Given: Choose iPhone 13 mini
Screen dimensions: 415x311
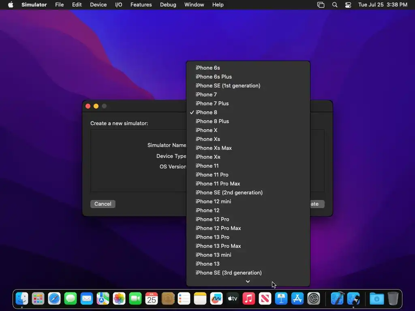Looking at the screenshot, I should [248, 255].
